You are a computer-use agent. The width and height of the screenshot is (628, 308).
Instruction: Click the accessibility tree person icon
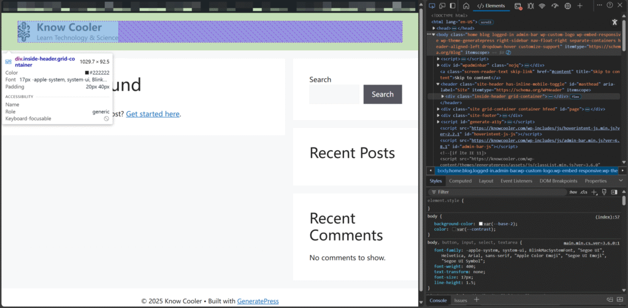(615, 22)
